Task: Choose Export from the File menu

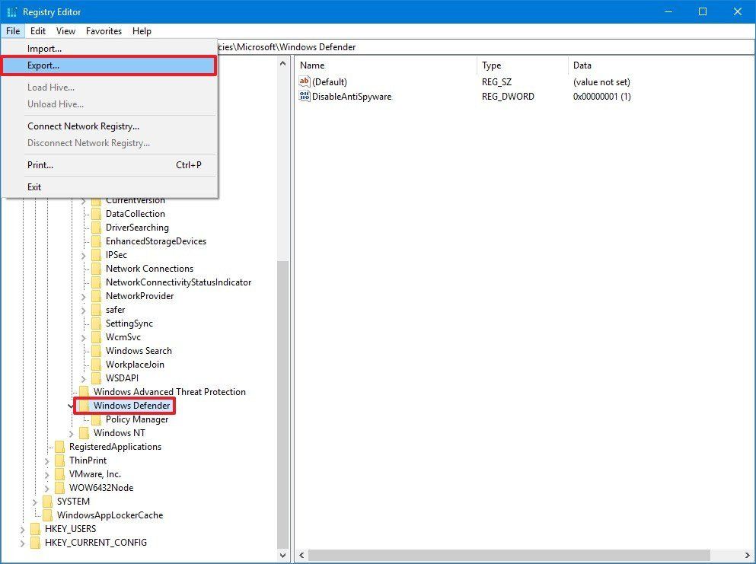Action: point(43,65)
